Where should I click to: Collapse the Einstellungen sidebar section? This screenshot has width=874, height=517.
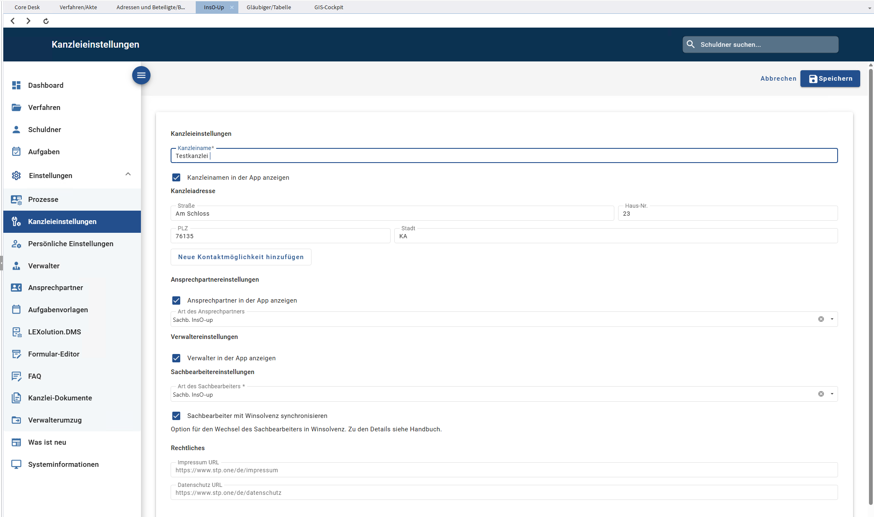pyautogui.click(x=128, y=174)
